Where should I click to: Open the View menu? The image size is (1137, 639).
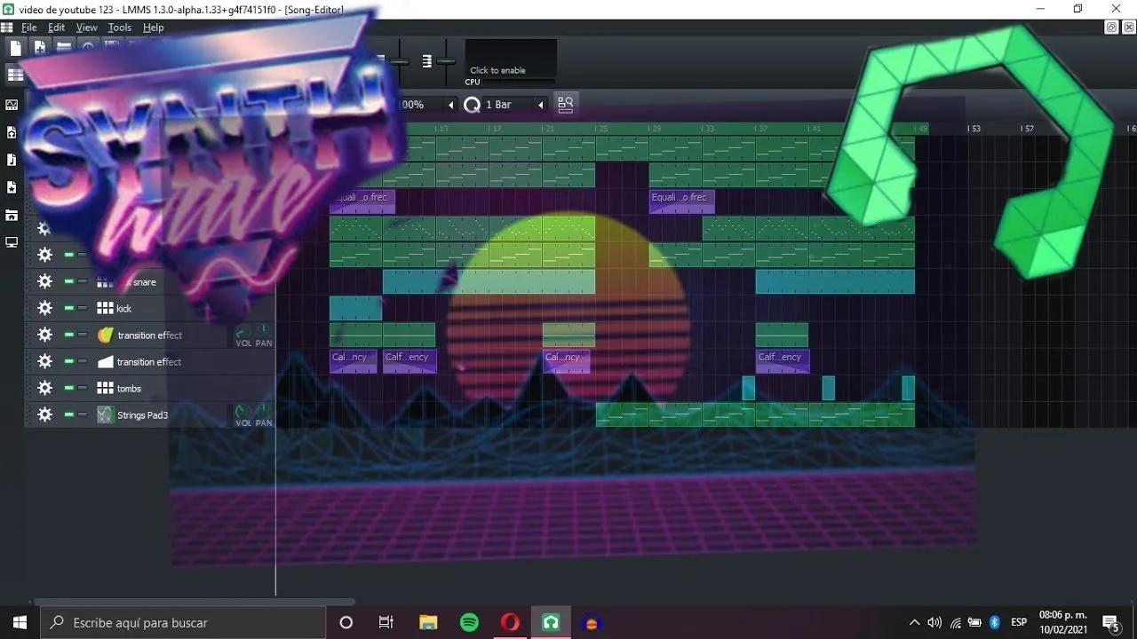(86, 28)
